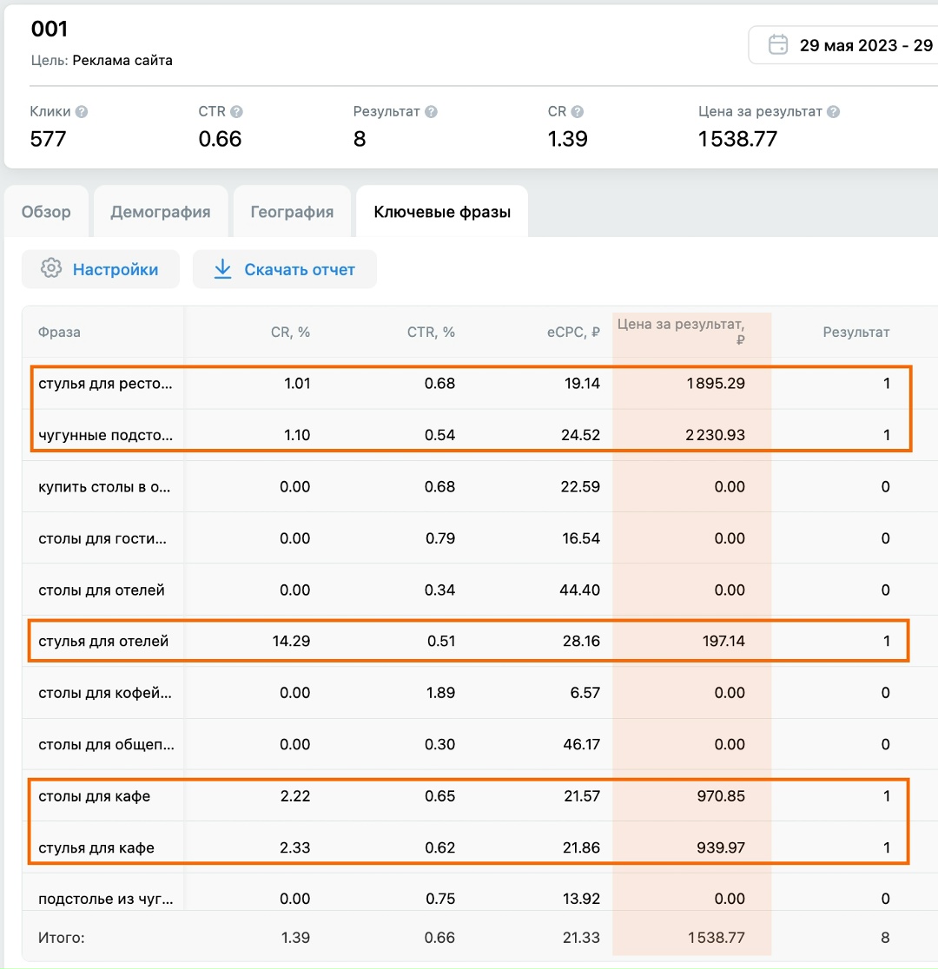Click the question mark beside CR metric
This screenshot has width=938, height=969.
pyautogui.click(x=578, y=112)
